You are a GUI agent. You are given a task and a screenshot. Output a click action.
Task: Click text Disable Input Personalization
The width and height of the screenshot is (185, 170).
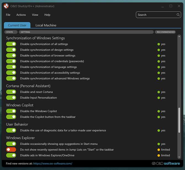point(38,98)
